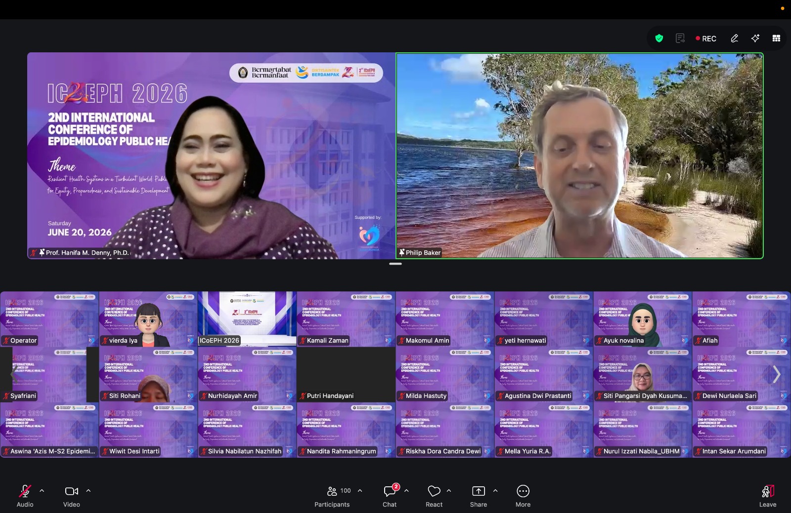The width and height of the screenshot is (791, 513).
Task: Select the Milda Hastuty participant tile
Action: pyautogui.click(x=445, y=374)
